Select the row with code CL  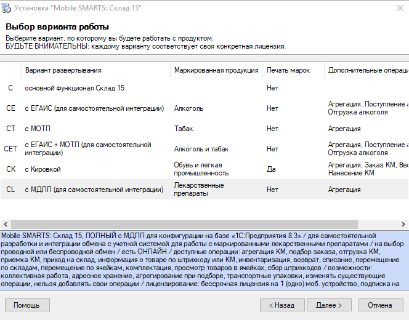204,190
